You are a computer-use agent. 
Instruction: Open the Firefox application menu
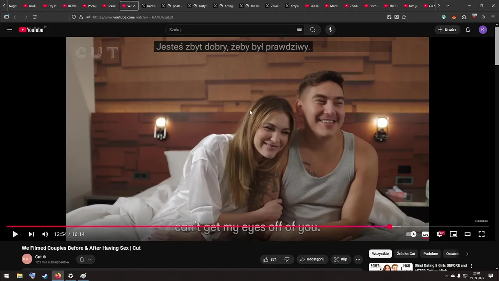tap(493, 17)
